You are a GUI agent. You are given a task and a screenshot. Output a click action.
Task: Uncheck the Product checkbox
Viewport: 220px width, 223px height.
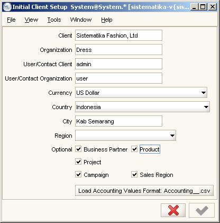click(x=134, y=149)
